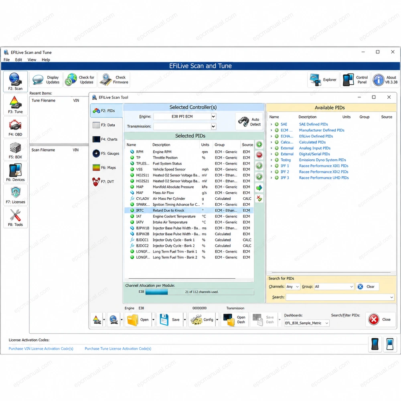Open the F7: Licenses module
Viewport: 401px width, 401px height.
[15, 195]
